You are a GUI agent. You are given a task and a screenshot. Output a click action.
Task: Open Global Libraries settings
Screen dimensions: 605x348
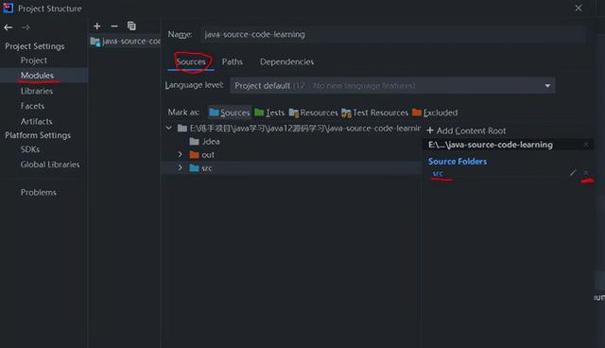50,165
